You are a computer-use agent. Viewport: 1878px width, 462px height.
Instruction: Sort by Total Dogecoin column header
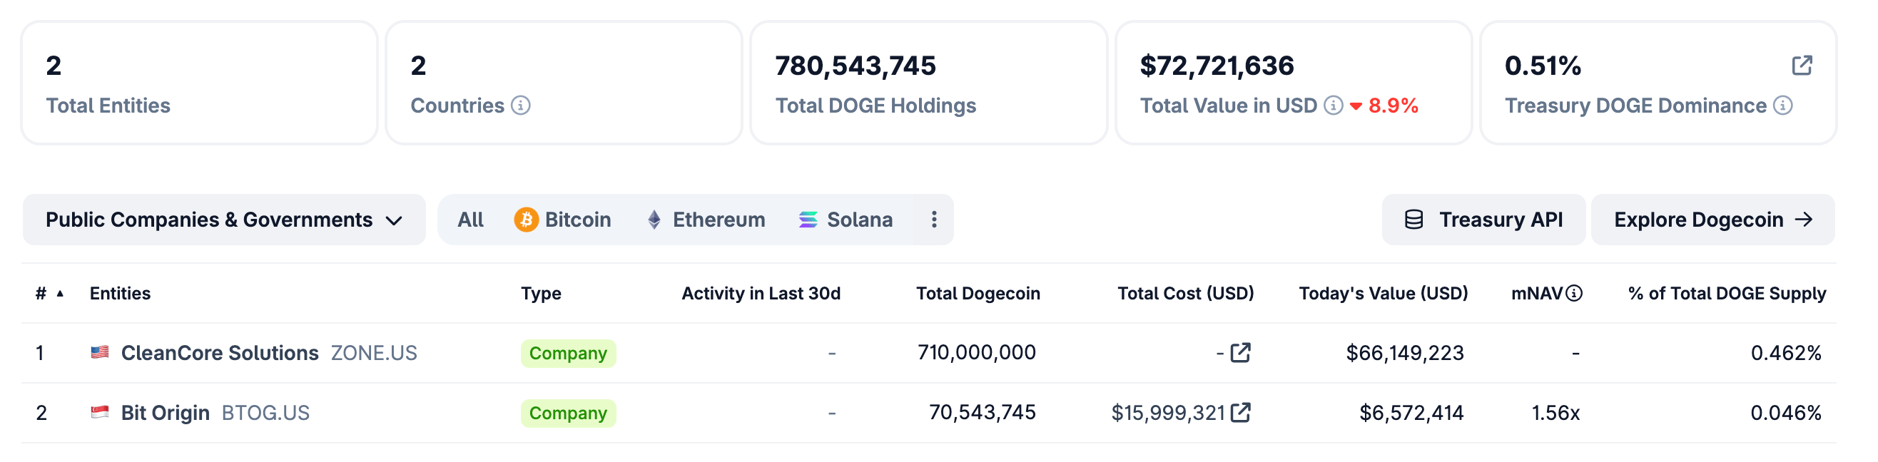[x=978, y=293]
